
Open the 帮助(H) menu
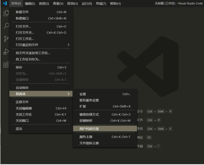click(x=115, y=3)
